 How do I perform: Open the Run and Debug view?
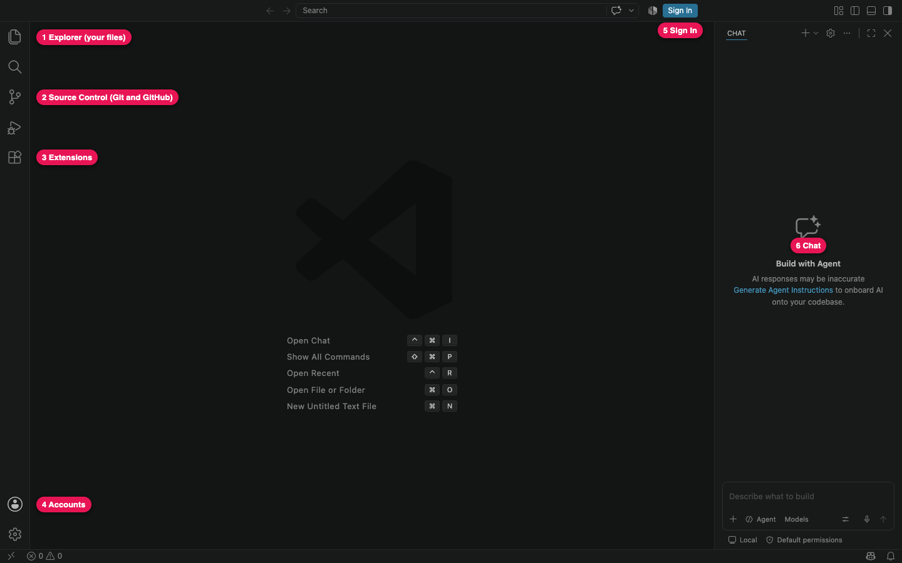point(14,128)
